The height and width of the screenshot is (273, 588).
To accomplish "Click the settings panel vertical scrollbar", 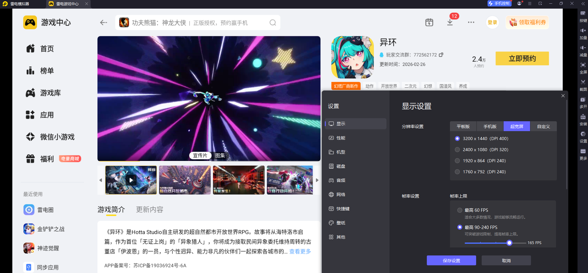I will click(567, 144).
